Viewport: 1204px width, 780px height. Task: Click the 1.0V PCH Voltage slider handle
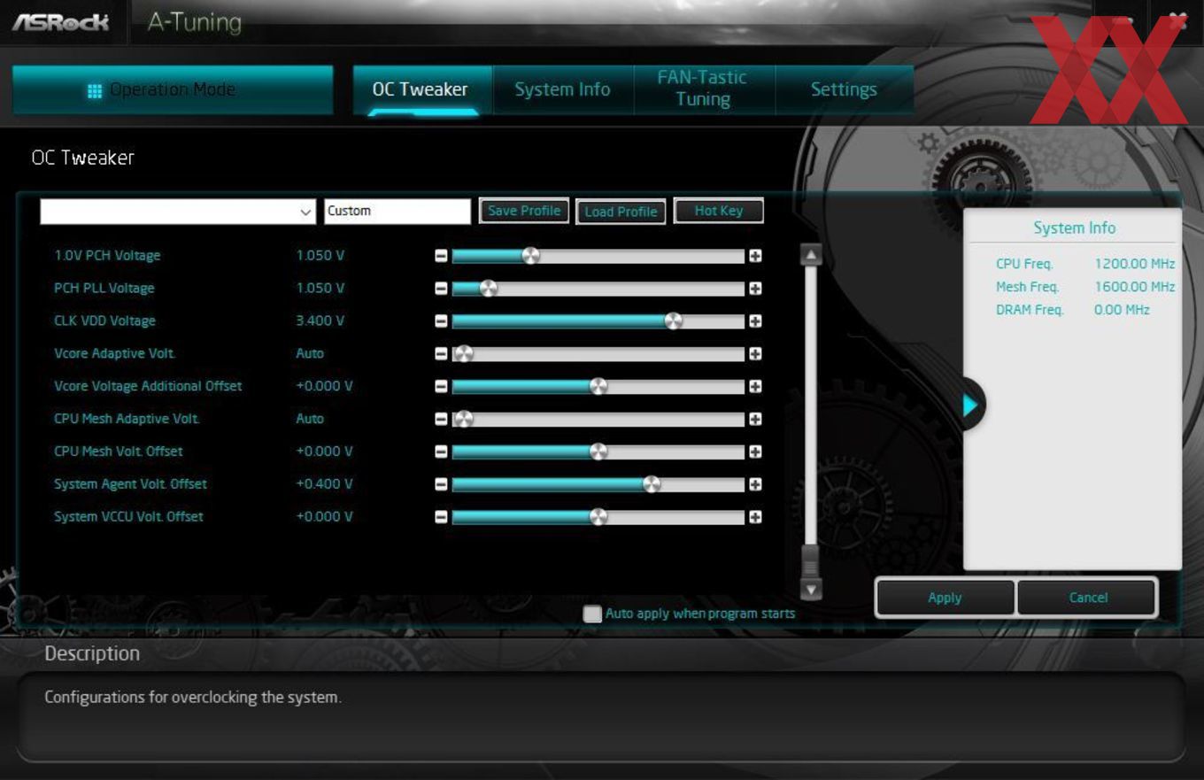click(530, 256)
